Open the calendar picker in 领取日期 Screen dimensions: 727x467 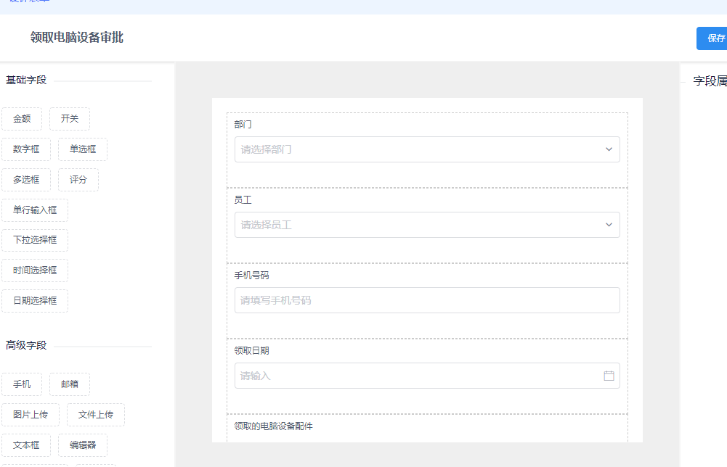[x=609, y=376]
